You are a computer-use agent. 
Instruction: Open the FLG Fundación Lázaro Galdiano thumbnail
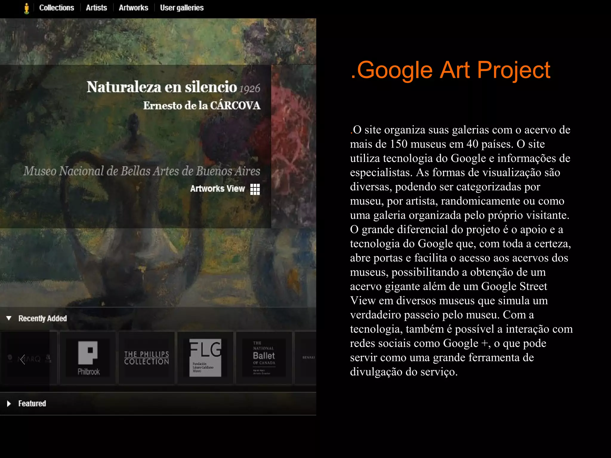click(205, 358)
